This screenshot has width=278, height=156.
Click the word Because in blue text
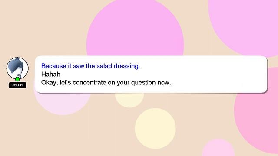54,66
